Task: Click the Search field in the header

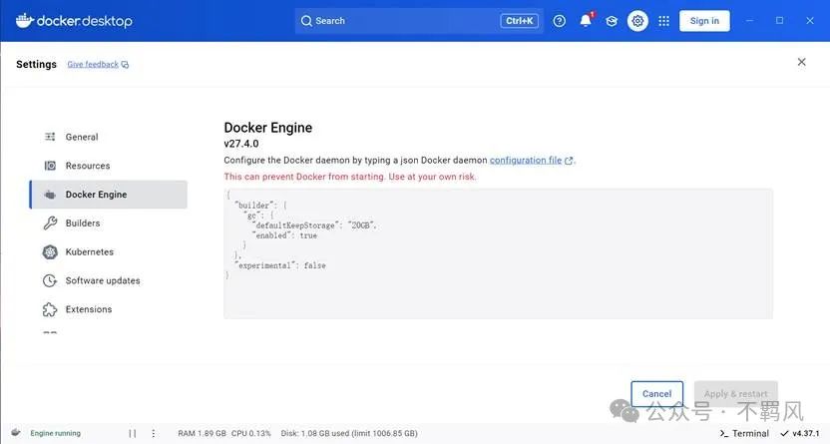Action: click(x=419, y=21)
